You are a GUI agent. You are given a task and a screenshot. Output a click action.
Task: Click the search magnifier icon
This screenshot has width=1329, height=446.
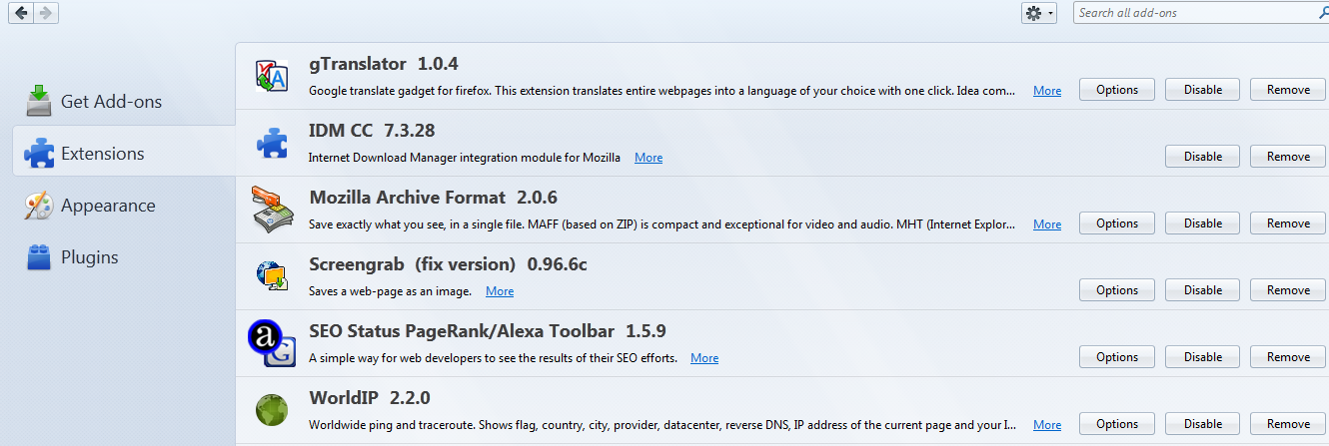point(1320,13)
